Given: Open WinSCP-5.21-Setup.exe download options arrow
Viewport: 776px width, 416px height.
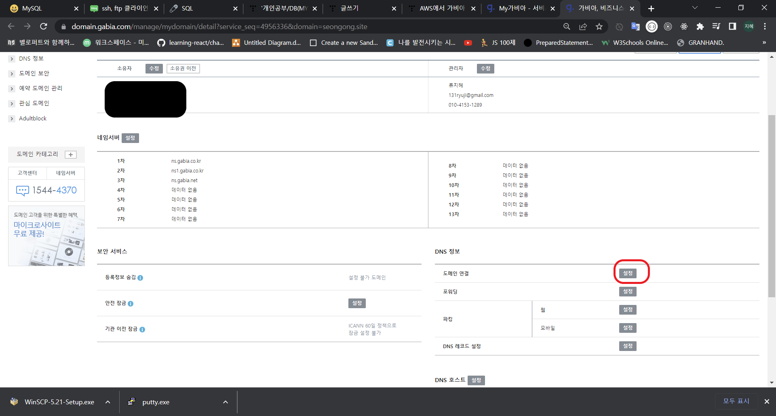Looking at the screenshot, I should pyautogui.click(x=108, y=402).
